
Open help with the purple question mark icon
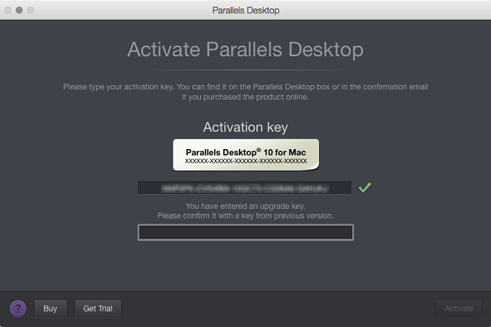coord(18,309)
